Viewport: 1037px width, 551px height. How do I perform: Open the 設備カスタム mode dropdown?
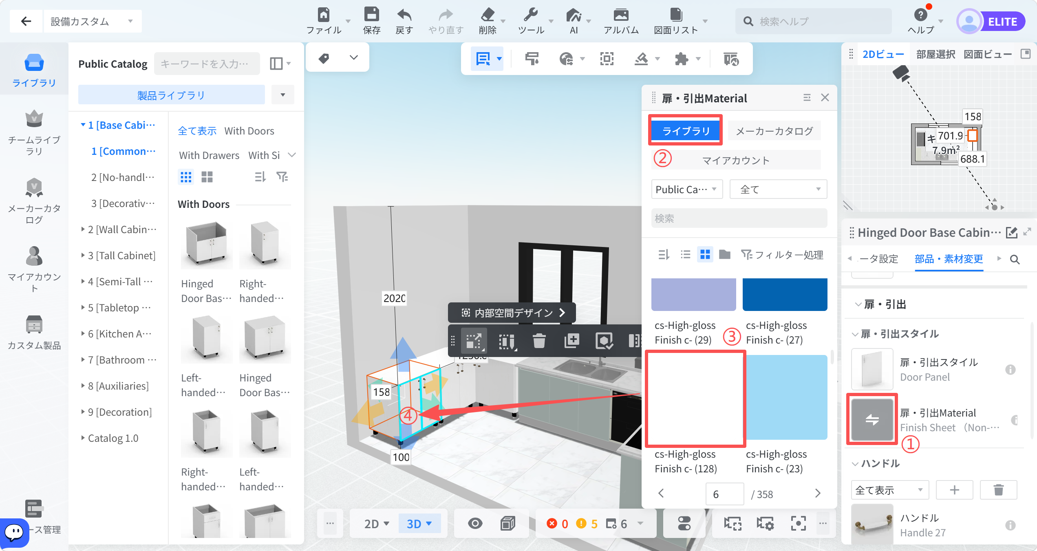(93, 21)
